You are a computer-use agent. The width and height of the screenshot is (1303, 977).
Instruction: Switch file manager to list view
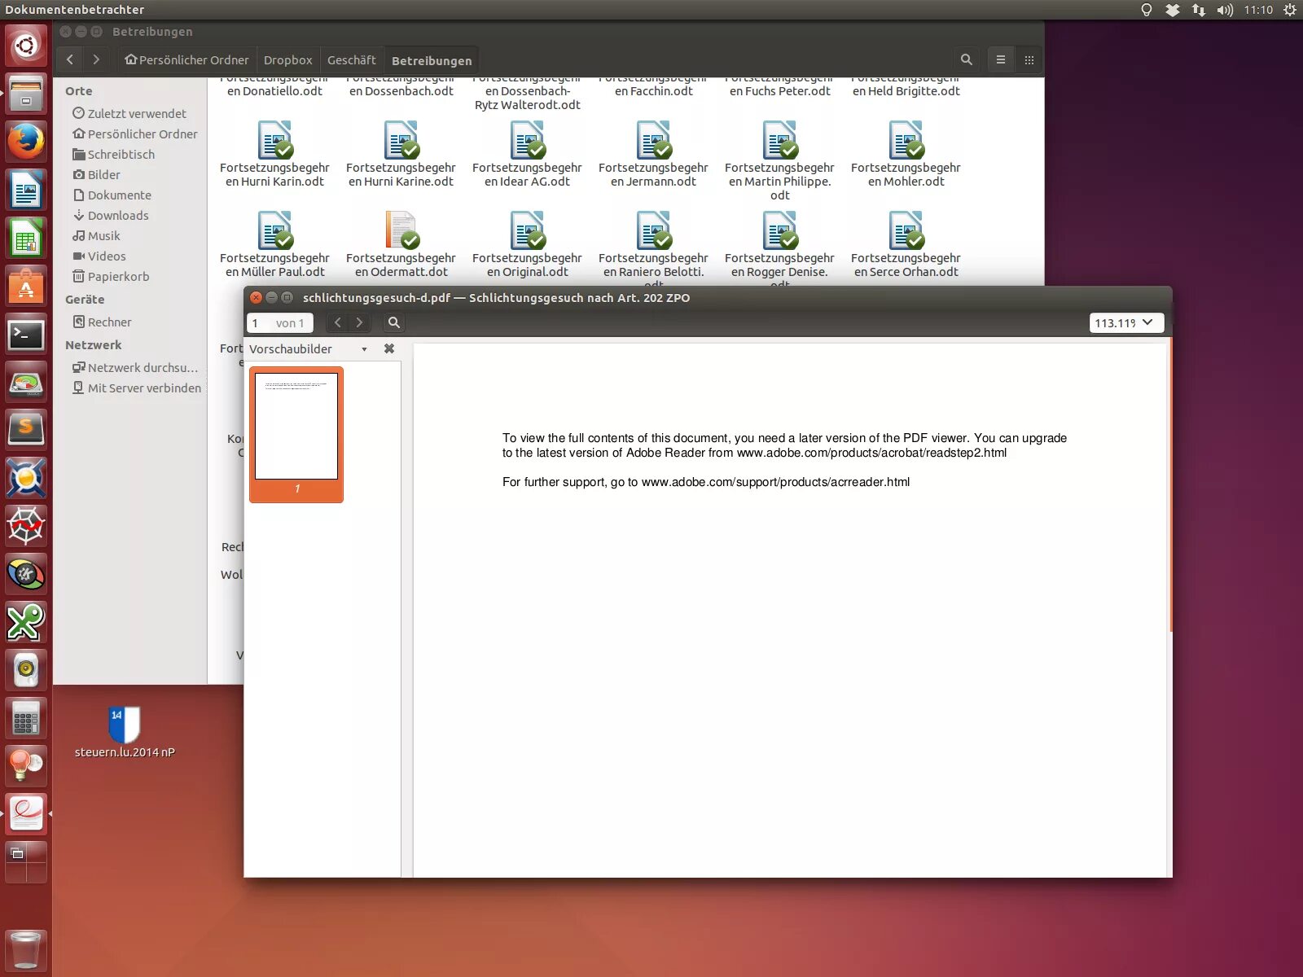pyautogui.click(x=1001, y=59)
